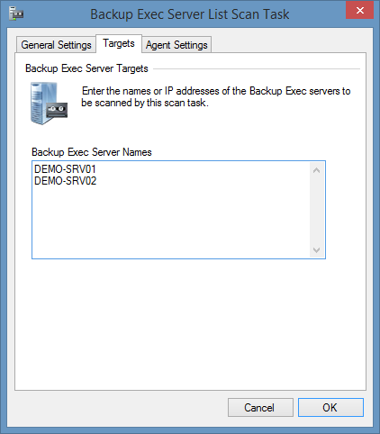Switch to the General Settings tab
The image size is (380, 434).
tap(56, 45)
